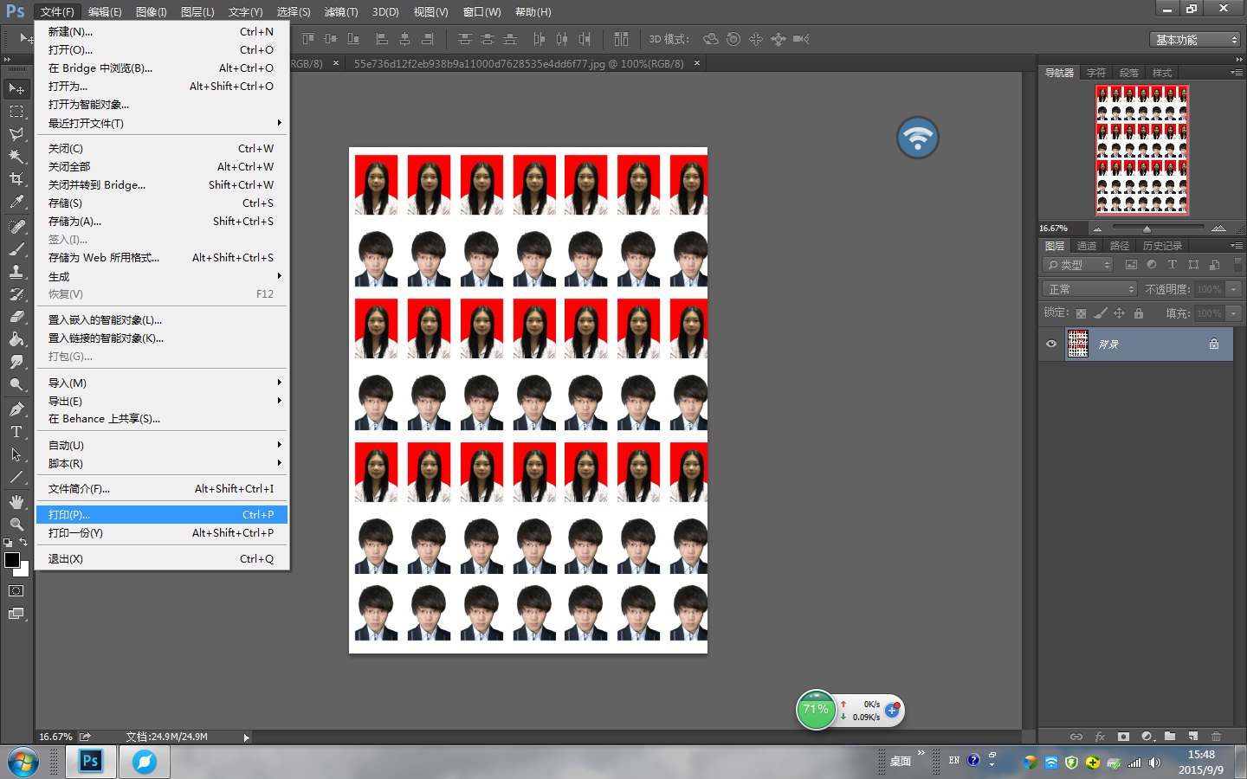Click the 3D rotate object icon in options bar
The width and height of the screenshot is (1247, 779).
[x=711, y=39]
